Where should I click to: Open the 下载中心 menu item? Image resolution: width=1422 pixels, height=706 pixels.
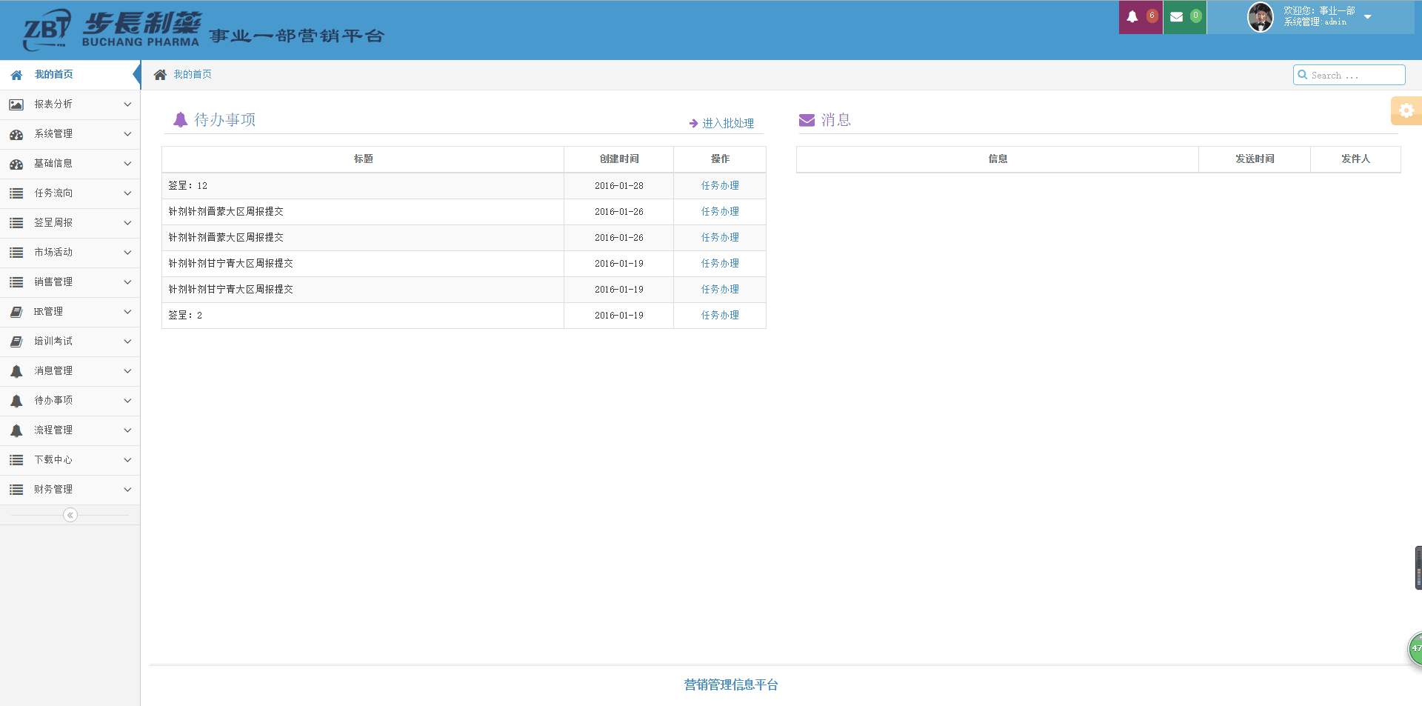[x=53, y=460]
